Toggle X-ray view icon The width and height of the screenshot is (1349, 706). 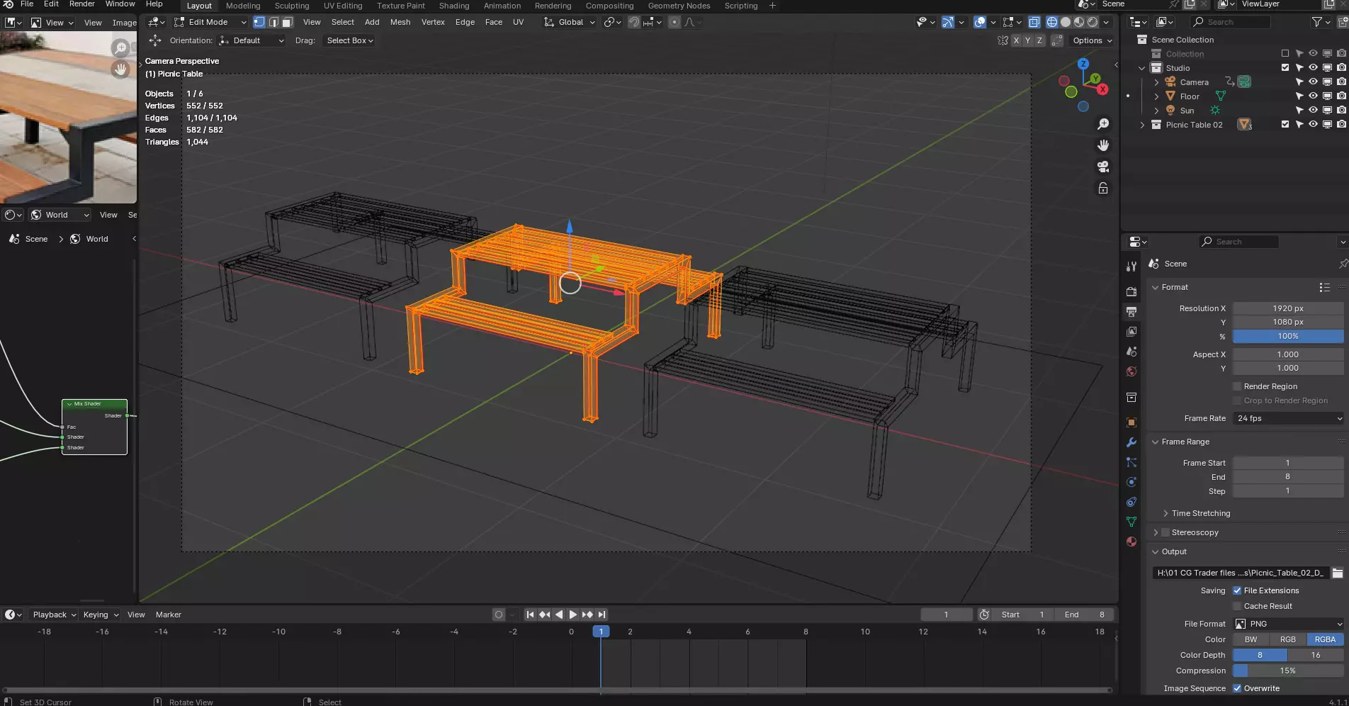coord(1034,22)
